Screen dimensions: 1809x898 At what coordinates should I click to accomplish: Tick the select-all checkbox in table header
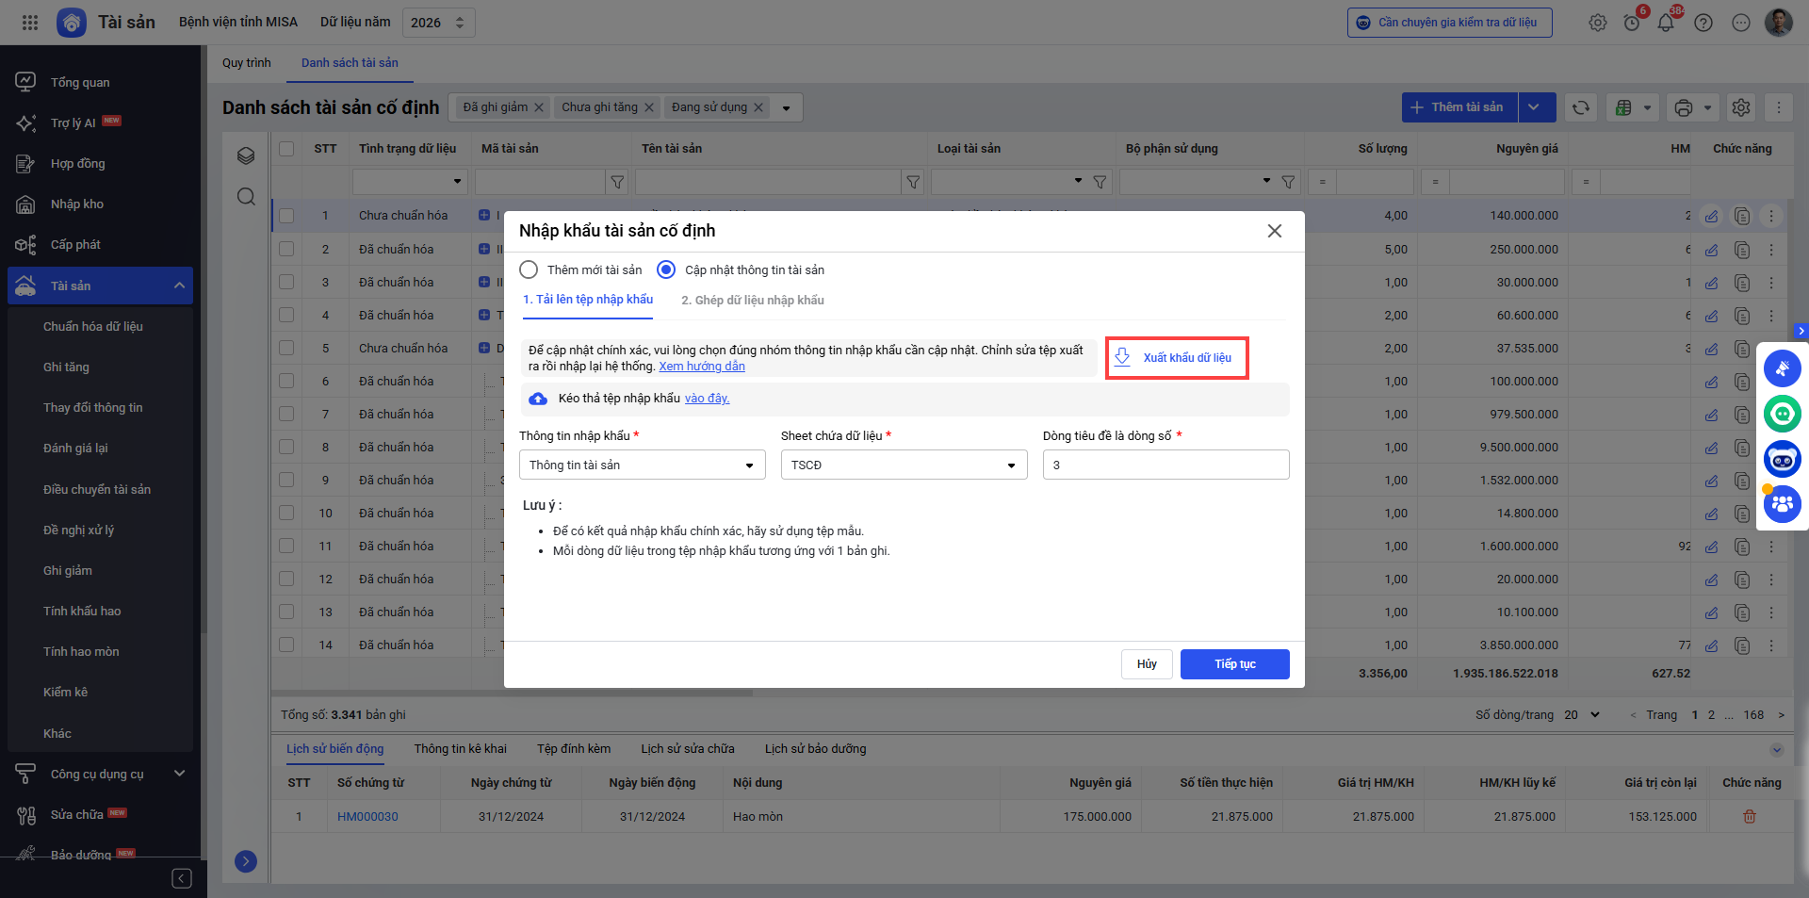tap(286, 149)
